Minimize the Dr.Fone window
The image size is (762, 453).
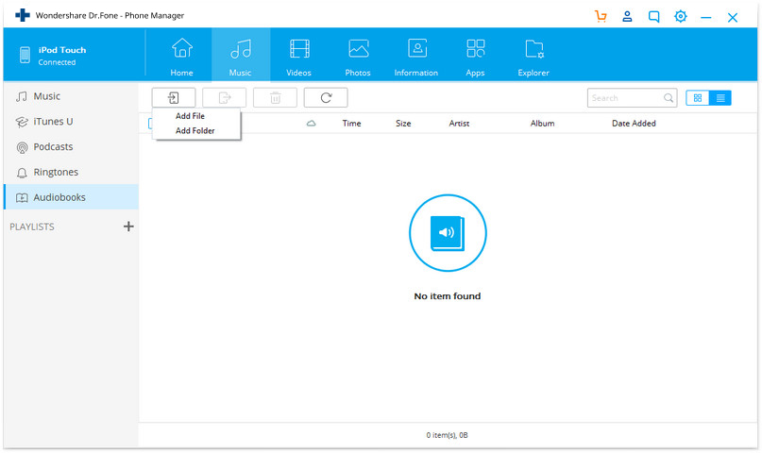pos(706,18)
